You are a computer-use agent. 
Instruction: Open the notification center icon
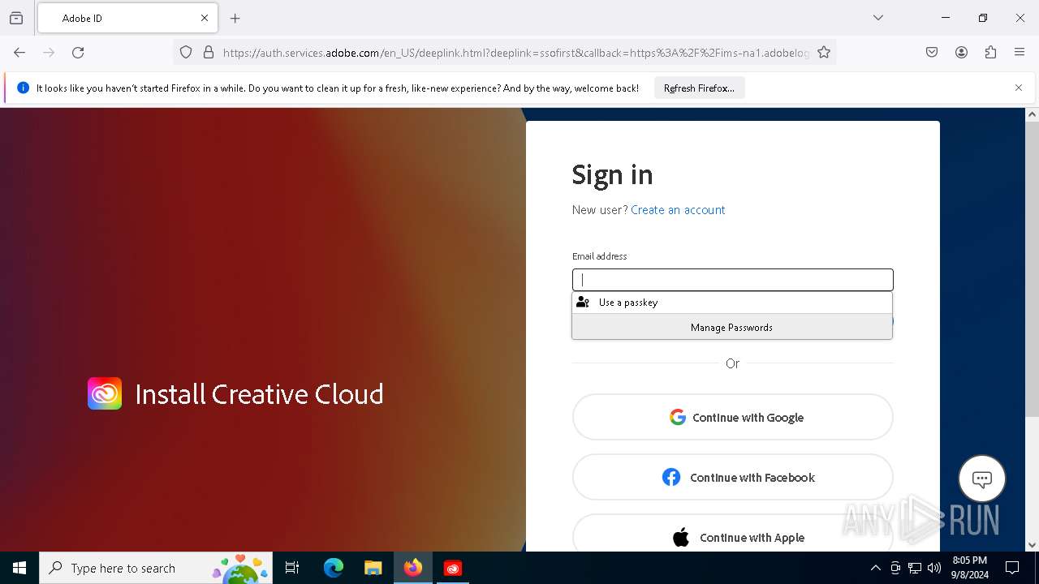[x=1012, y=568]
